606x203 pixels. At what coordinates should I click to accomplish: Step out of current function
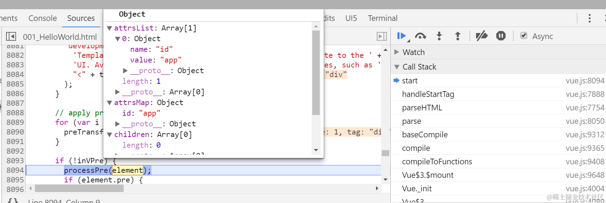coord(458,36)
